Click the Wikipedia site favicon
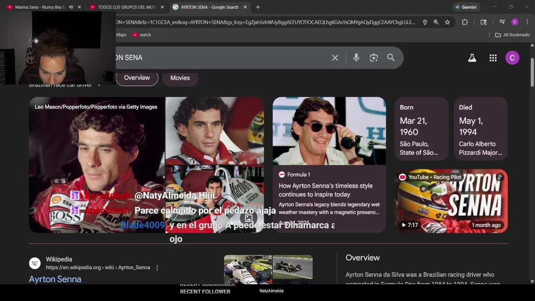 pyautogui.click(x=35, y=263)
